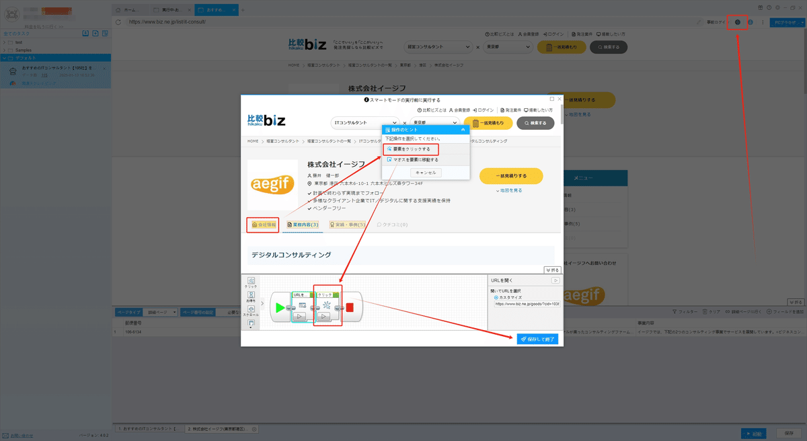Click the 検索する button in the dialog page
Image resolution: width=807 pixels, height=441 pixels.
click(536, 123)
